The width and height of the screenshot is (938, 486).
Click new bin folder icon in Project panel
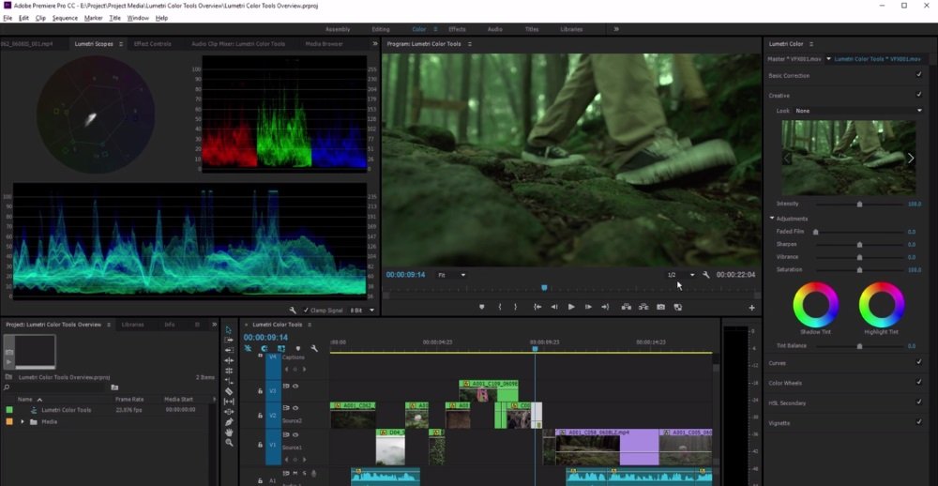click(x=114, y=387)
